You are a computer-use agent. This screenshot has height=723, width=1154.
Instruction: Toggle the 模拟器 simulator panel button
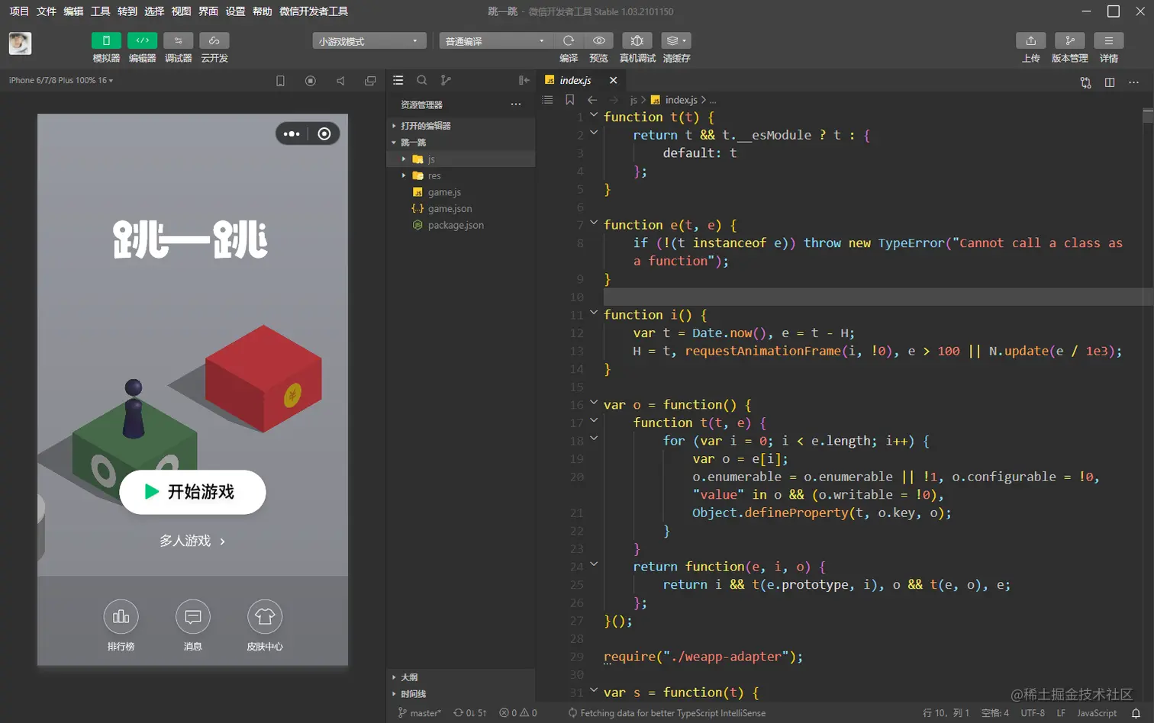click(x=106, y=40)
